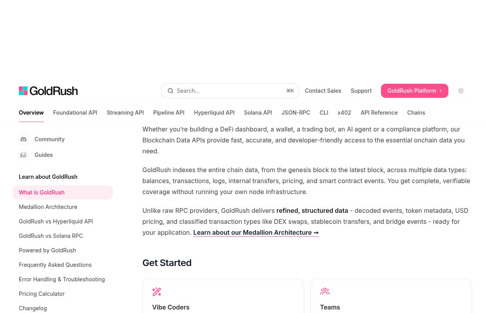
Task: Open the Search input field
Action: point(230,91)
